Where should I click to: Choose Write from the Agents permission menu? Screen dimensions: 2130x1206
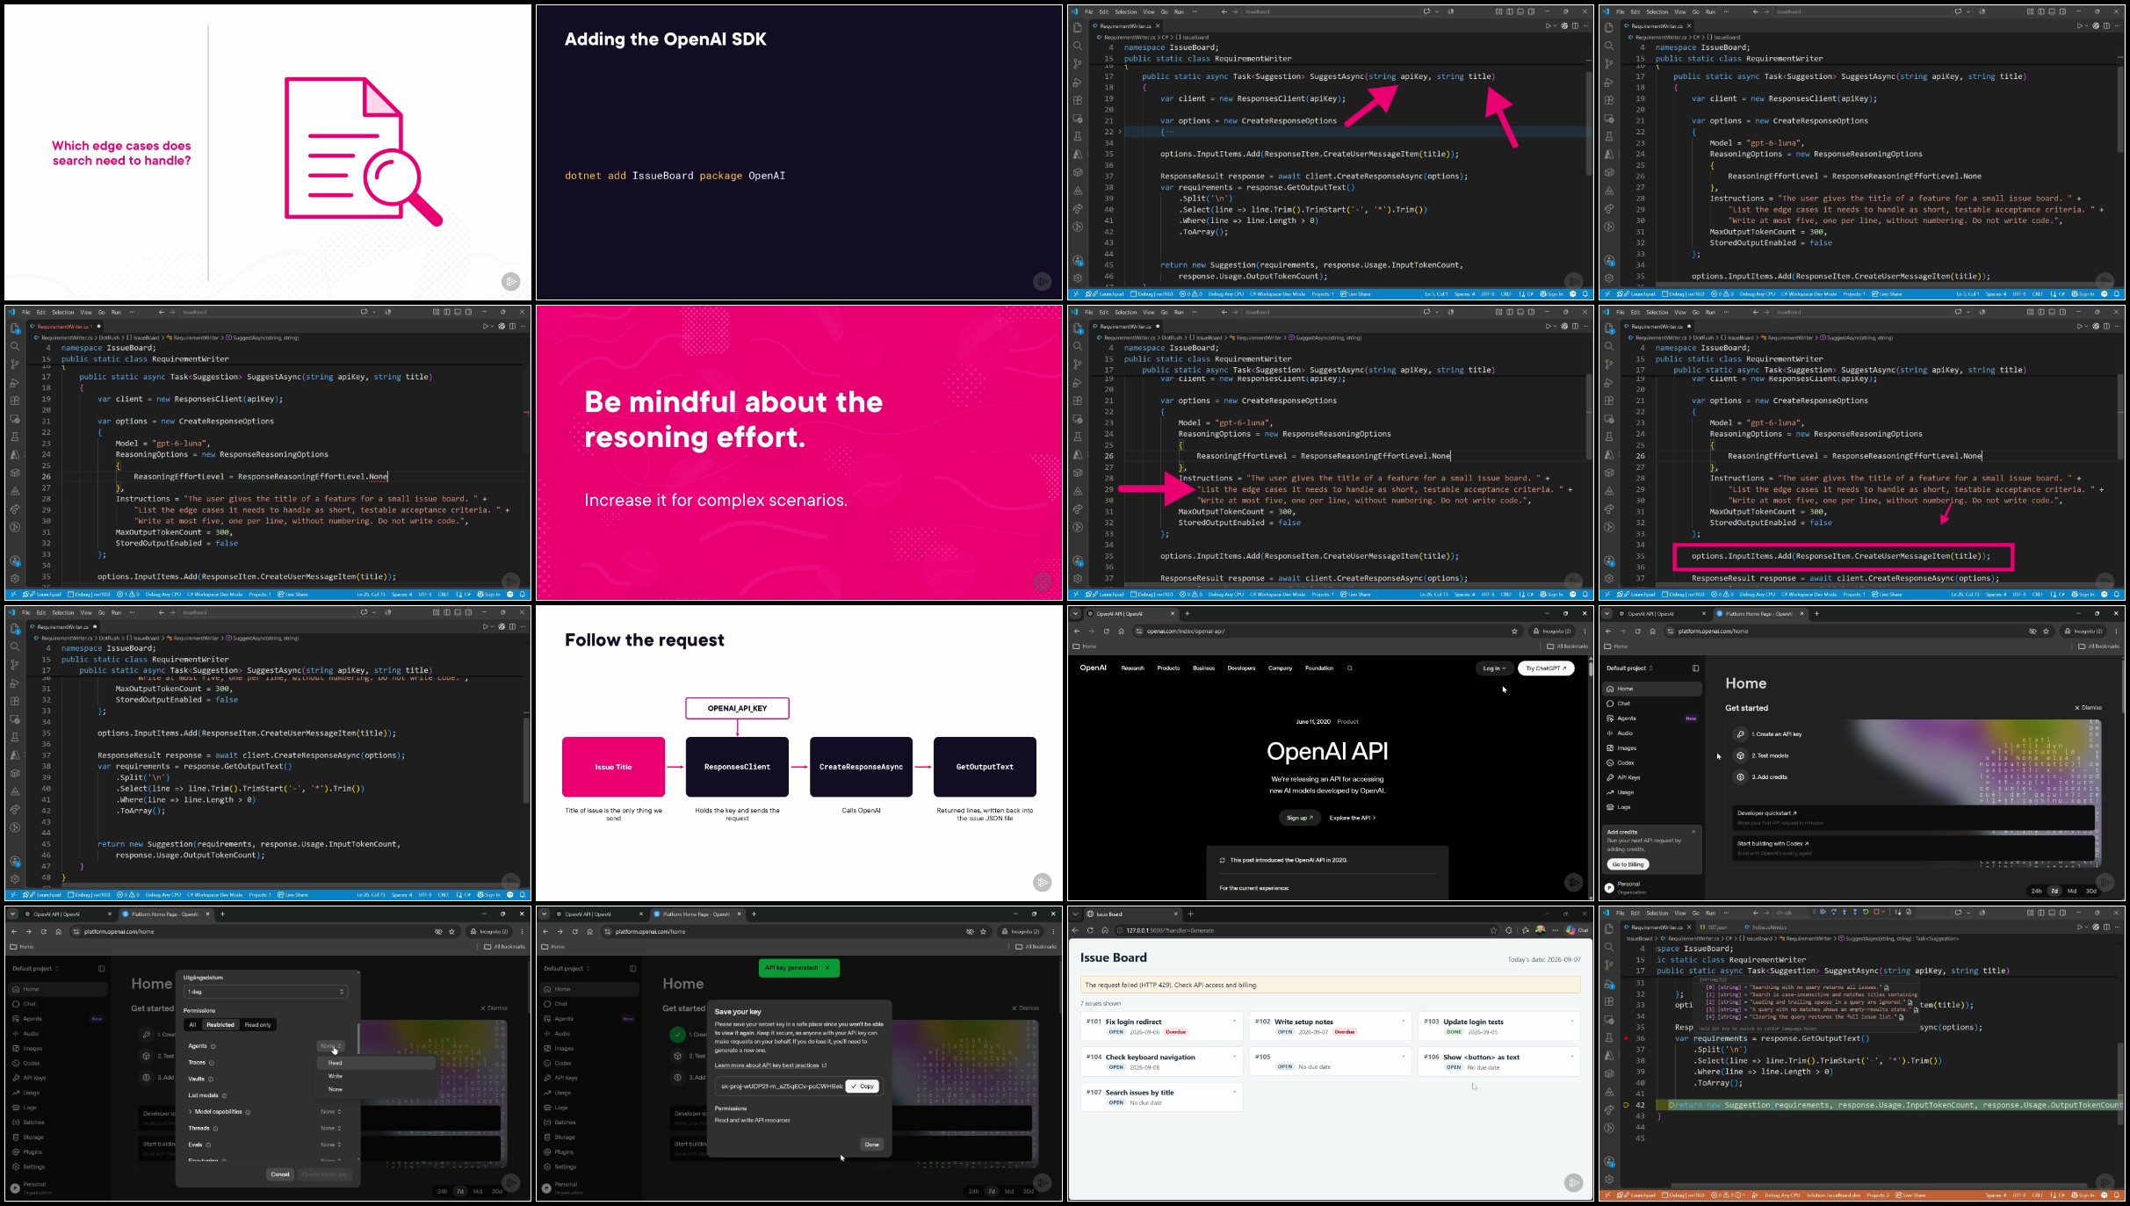336,1076
